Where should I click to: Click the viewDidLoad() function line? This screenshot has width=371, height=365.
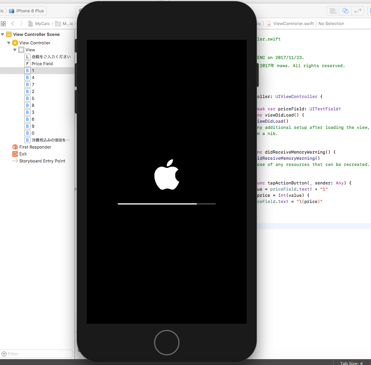tap(281, 115)
